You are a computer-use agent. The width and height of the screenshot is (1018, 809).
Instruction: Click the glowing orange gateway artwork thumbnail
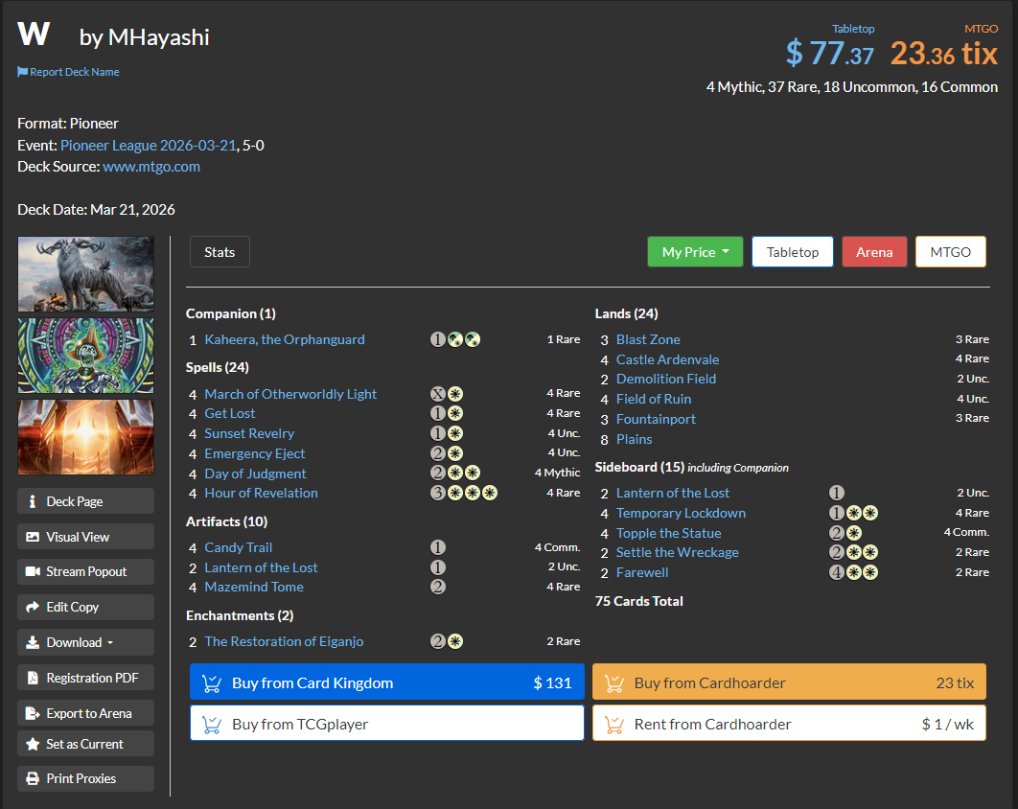click(85, 437)
